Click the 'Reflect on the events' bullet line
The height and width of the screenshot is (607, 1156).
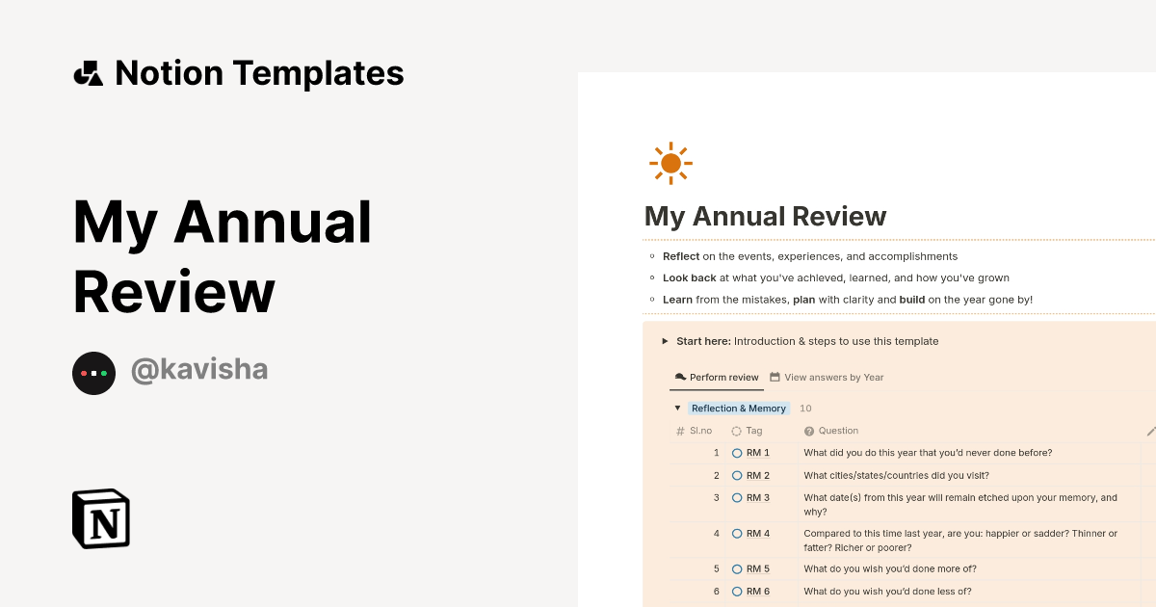(810, 256)
